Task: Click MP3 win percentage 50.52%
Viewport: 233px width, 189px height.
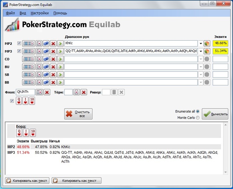Action: 41,152
